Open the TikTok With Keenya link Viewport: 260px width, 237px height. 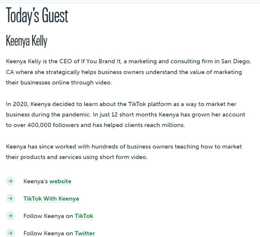coord(51,199)
